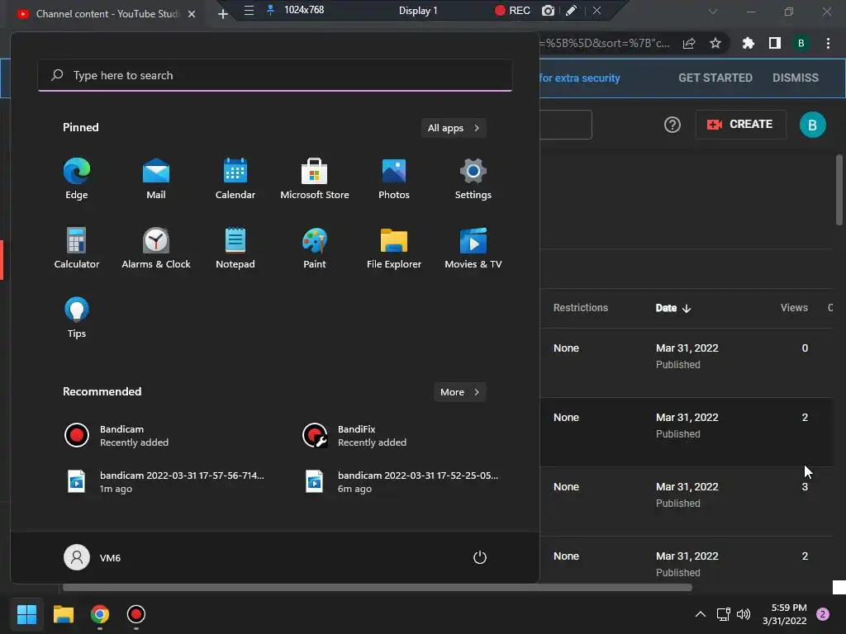
Task: Select the Channel content - YouTube Studio tab
Action: coord(107,14)
